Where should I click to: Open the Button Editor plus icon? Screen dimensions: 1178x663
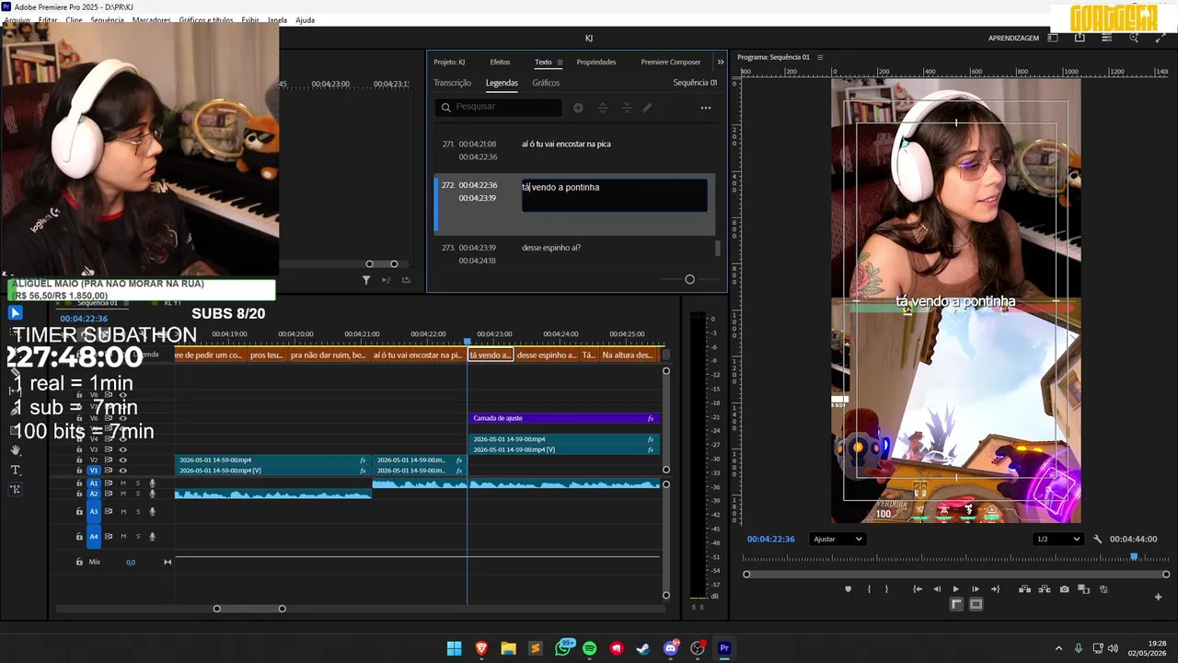(1158, 597)
